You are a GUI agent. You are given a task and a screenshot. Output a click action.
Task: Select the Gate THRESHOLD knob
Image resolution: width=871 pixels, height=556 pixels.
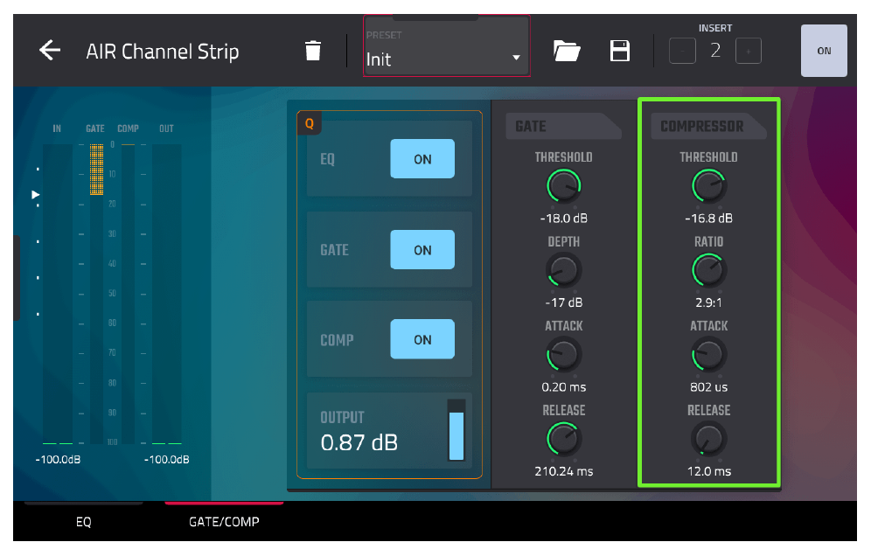[564, 186]
